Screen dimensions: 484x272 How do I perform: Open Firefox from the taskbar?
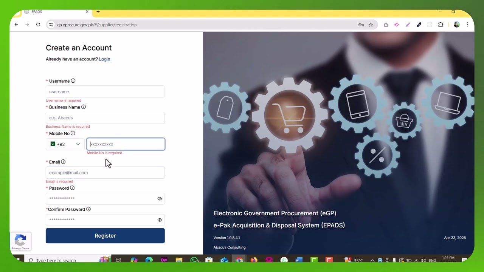click(x=254, y=260)
